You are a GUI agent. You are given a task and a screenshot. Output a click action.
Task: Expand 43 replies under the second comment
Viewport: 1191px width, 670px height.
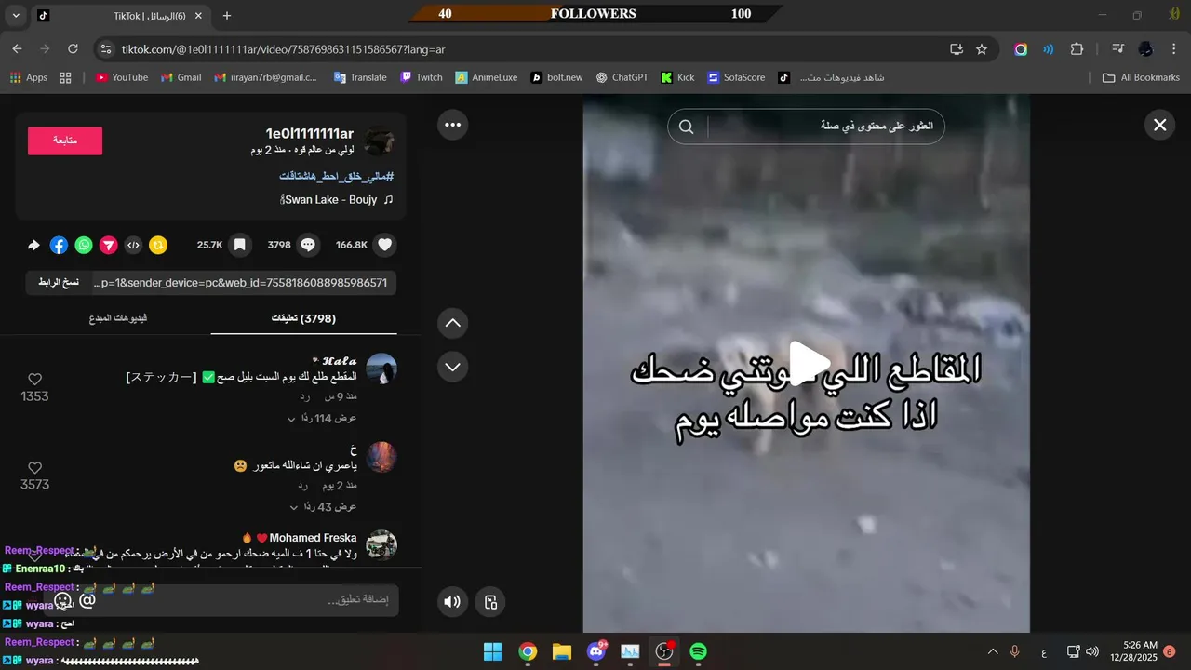pyautogui.click(x=322, y=507)
